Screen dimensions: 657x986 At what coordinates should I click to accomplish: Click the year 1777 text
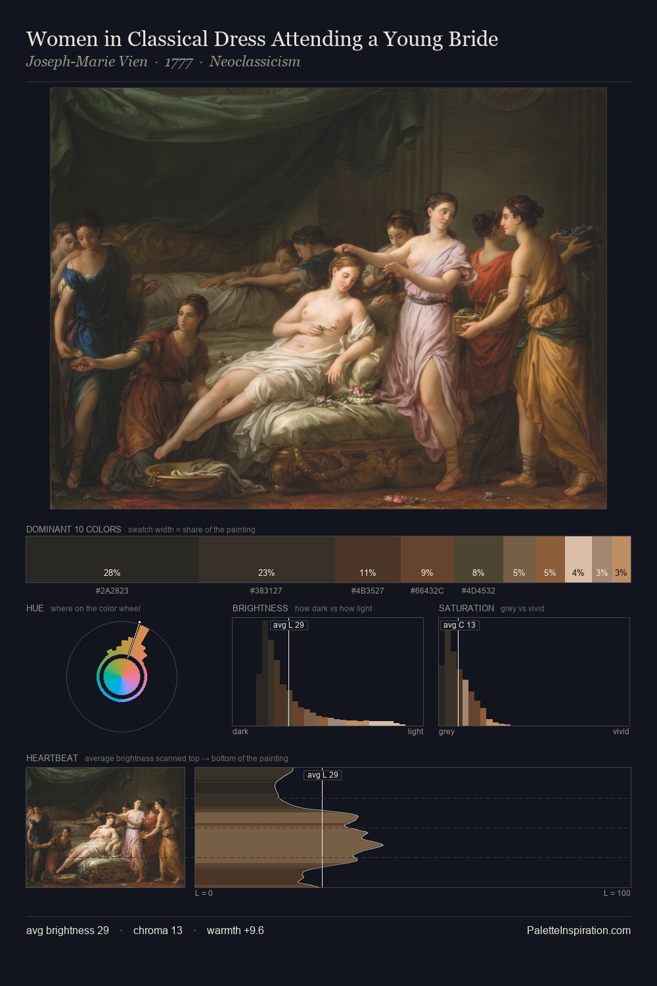pos(179,62)
